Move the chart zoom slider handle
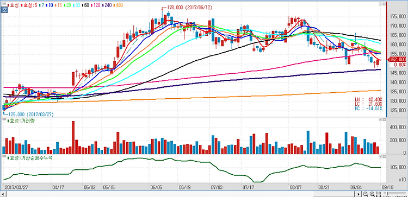The height and width of the screenshot is (197, 408). (x=388, y=194)
